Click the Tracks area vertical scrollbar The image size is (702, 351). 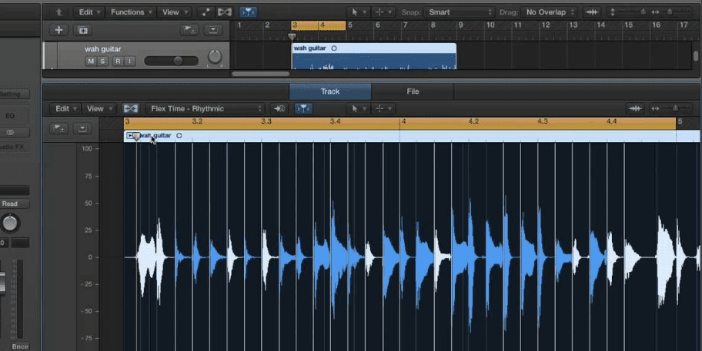point(695,55)
